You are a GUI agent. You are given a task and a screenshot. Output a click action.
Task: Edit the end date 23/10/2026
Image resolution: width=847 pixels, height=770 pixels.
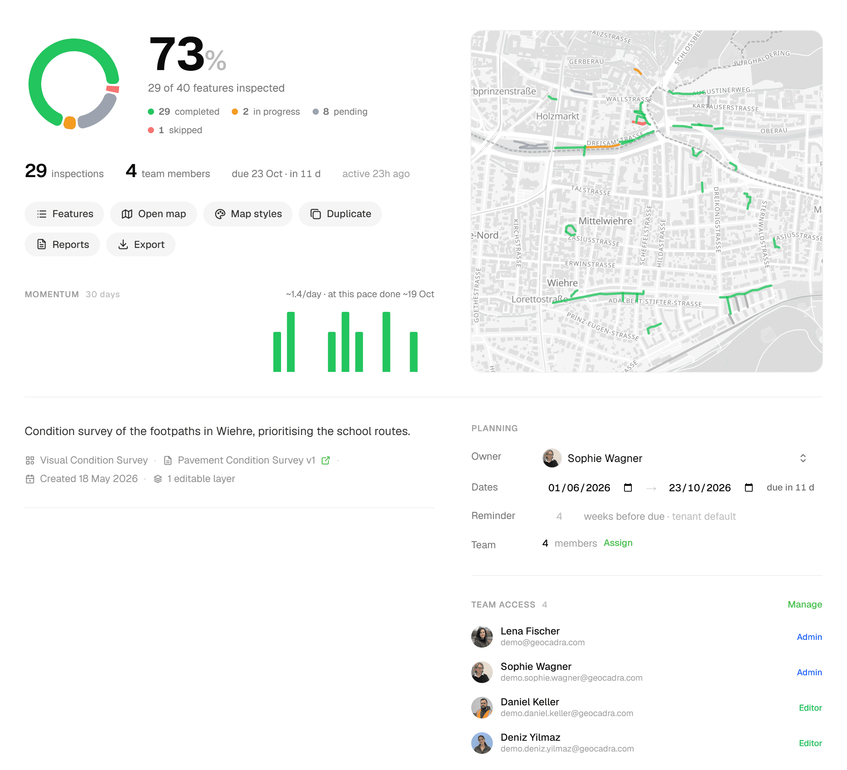pos(700,488)
